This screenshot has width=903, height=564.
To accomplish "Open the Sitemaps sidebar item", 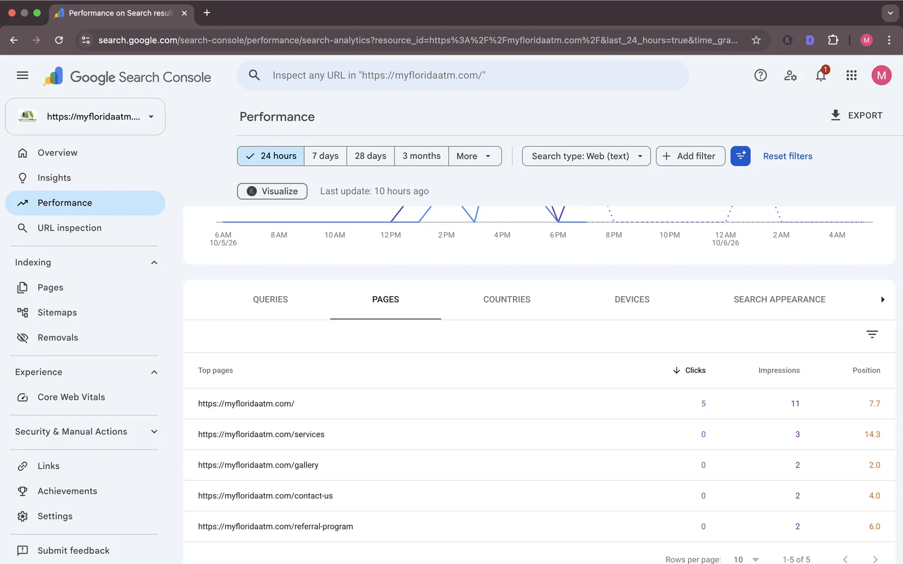I will point(85,312).
